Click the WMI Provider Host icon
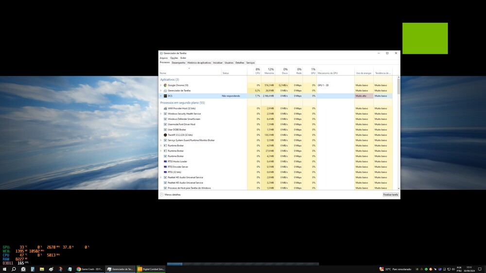The width and height of the screenshot is (486, 273). click(x=165, y=108)
